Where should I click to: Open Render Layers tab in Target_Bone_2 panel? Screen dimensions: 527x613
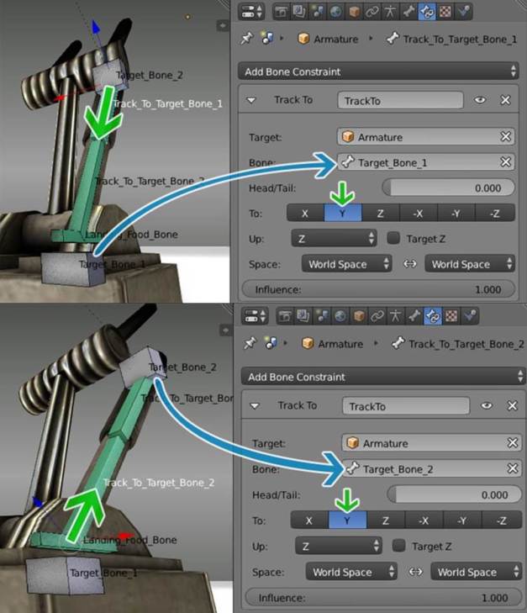click(303, 316)
